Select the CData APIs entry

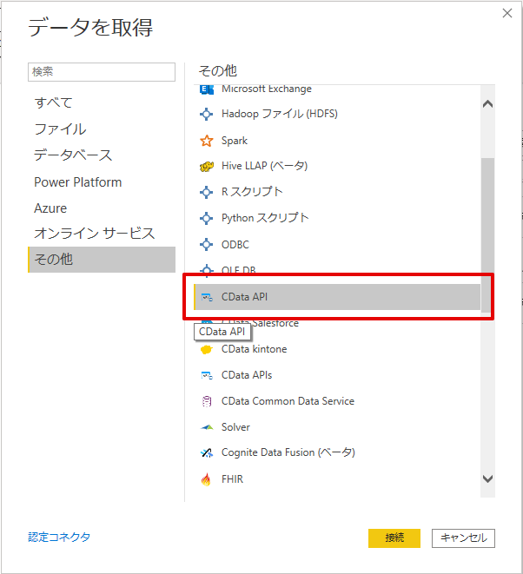337,376
